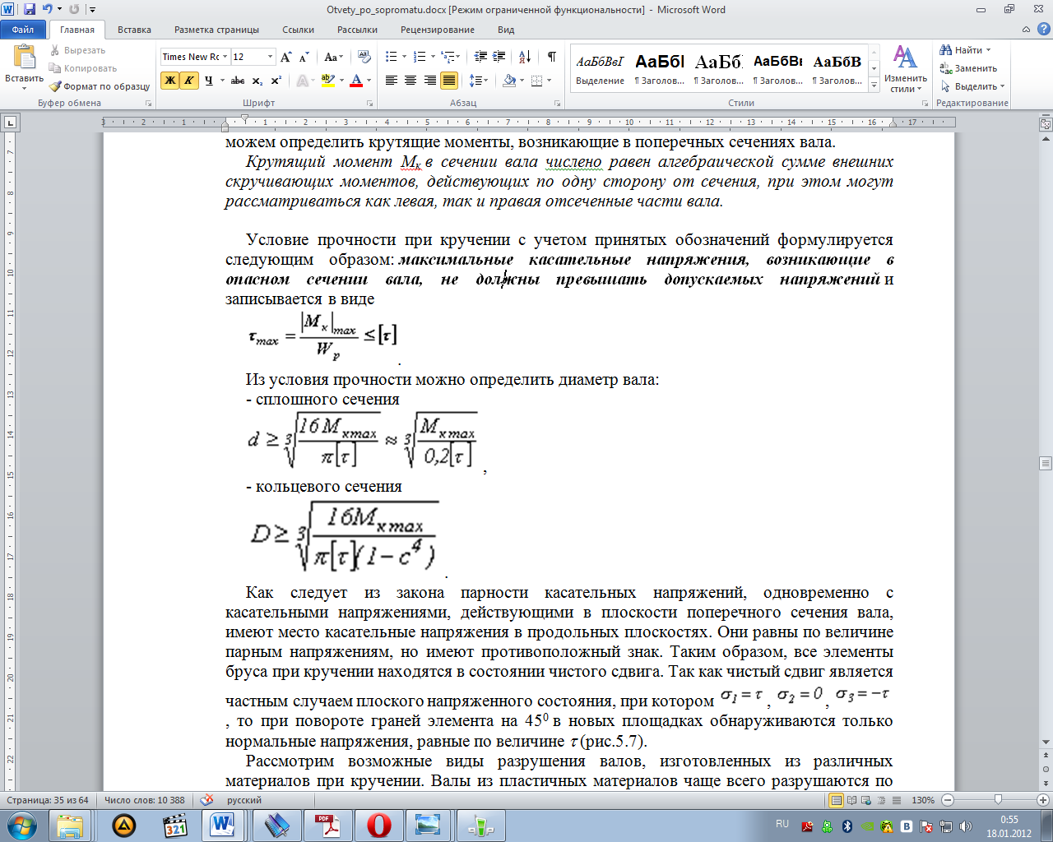The image size is (1053, 842).
Task: Click text highlight color yellow button
Action: pos(327,81)
